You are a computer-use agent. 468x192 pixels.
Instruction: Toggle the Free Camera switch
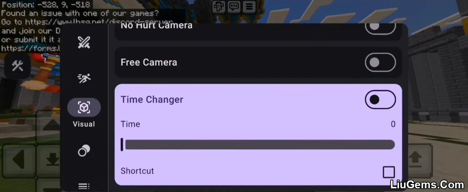pyautogui.click(x=380, y=62)
